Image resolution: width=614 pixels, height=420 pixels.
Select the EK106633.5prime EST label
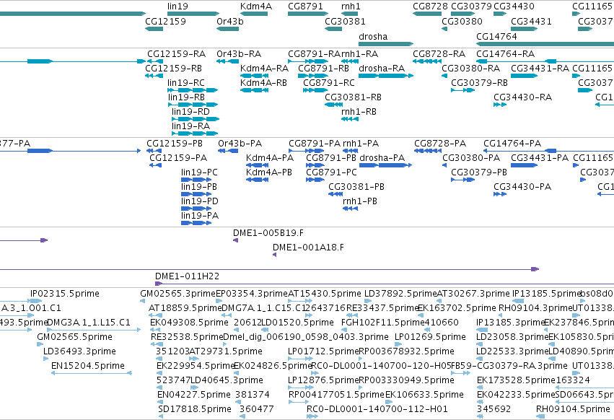click(424, 394)
